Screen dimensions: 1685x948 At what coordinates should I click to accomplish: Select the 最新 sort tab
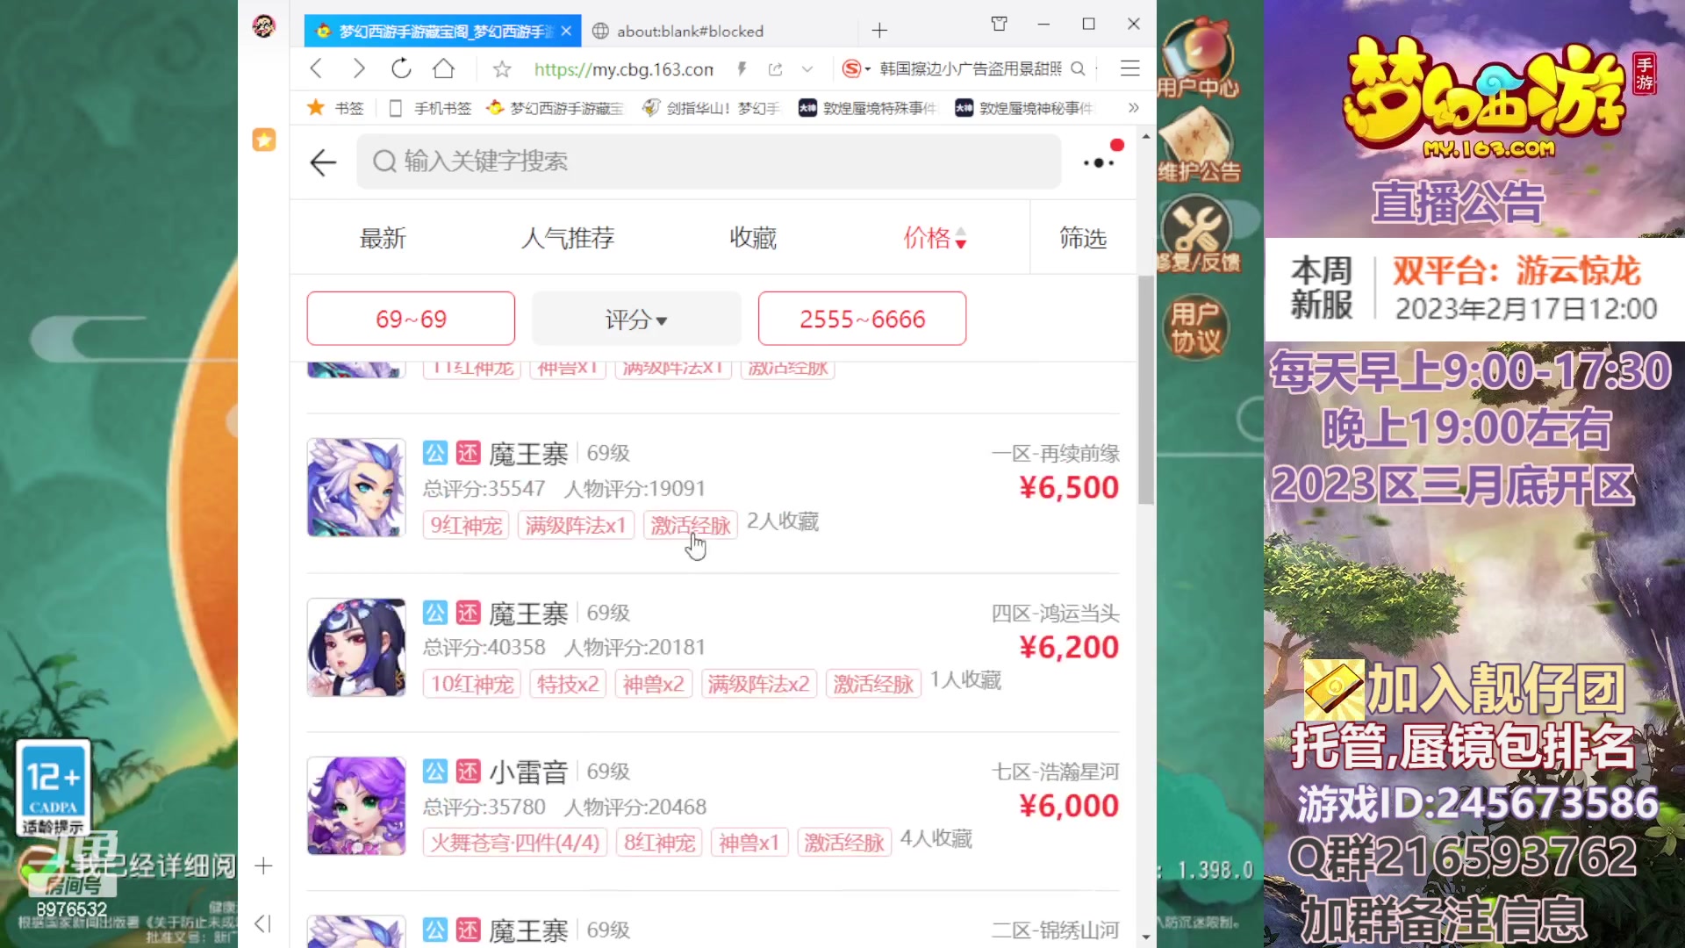click(x=383, y=238)
